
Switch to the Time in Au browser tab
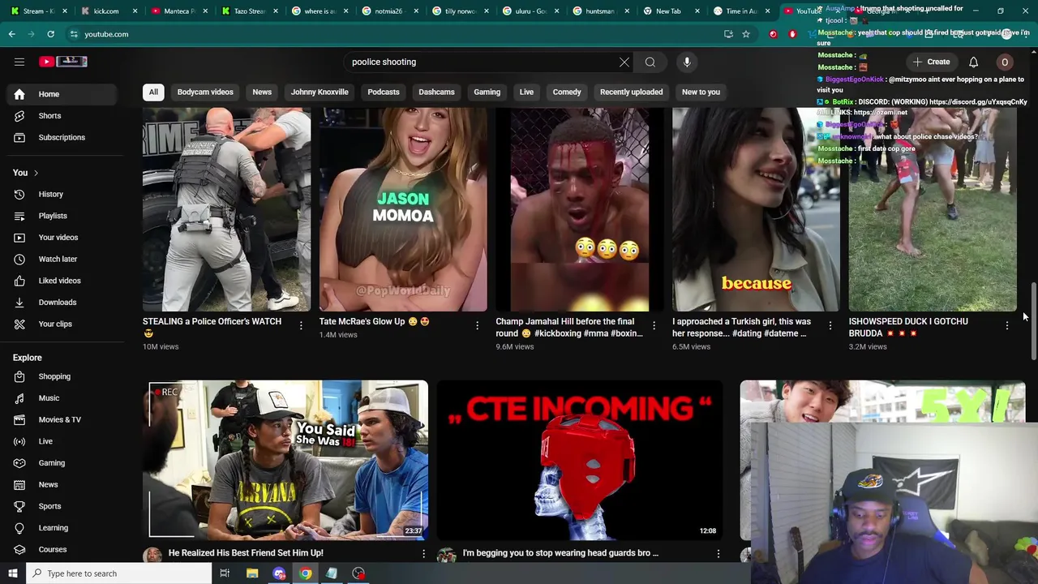pyautogui.click(x=740, y=11)
